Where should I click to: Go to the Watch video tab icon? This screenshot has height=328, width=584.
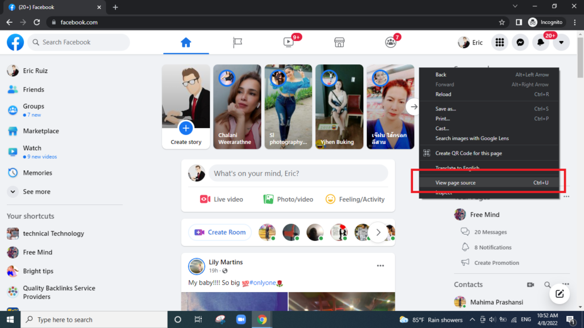click(289, 42)
